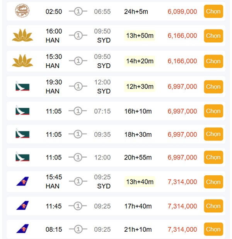Click the airline logo of the 02:50 flight
The height and width of the screenshot is (239, 232).
22,11
